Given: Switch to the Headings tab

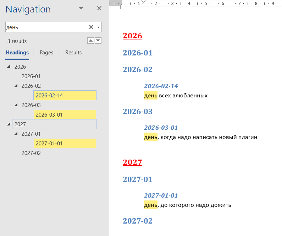Looking at the screenshot, I should click(x=17, y=53).
